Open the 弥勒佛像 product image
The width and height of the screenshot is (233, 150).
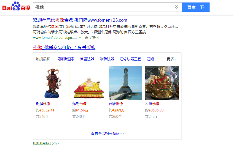(x=89, y=83)
